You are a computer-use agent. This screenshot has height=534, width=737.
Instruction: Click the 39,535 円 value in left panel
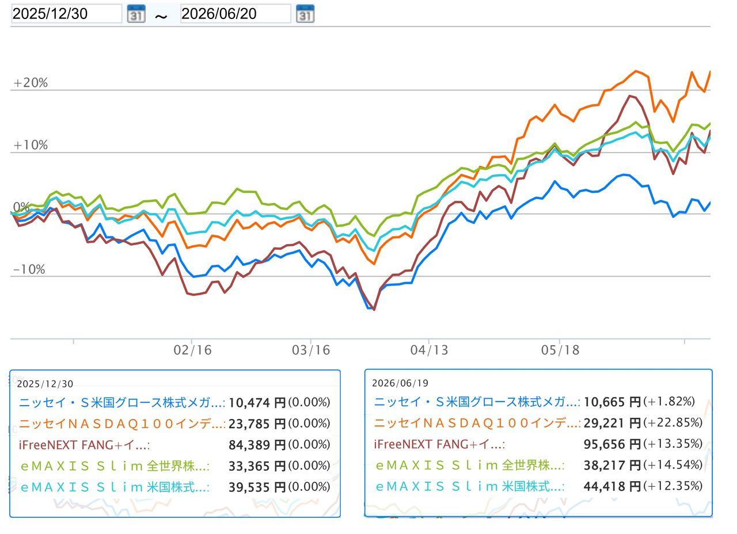tap(257, 487)
